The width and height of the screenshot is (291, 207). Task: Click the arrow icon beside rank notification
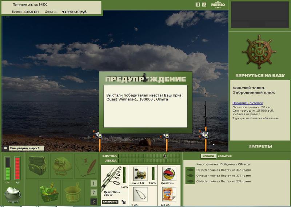[x=5, y=148]
